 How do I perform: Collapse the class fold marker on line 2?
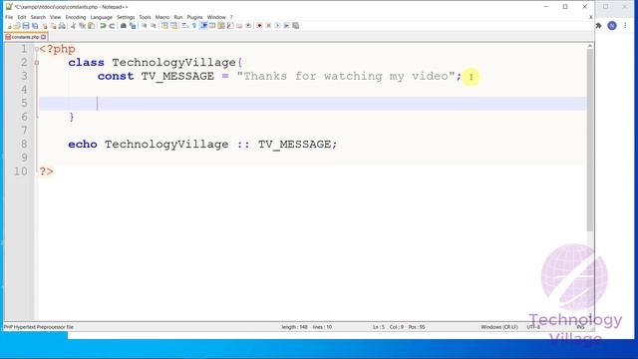coord(37,63)
